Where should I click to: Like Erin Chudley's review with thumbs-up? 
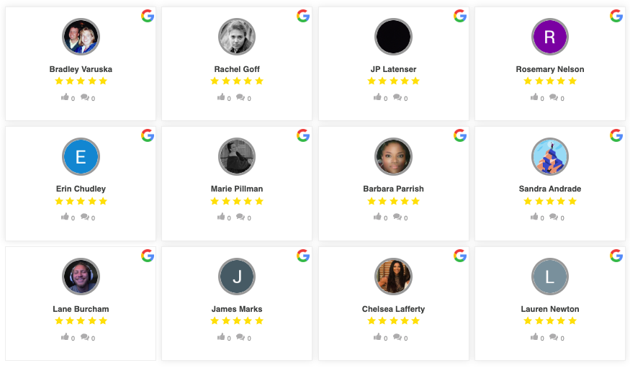pyautogui.click(x=66, y=217)
